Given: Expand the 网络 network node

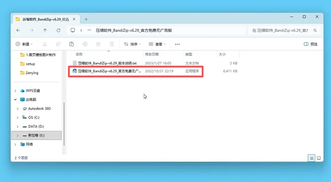Looking at the screenshot, I should point(15,144).
